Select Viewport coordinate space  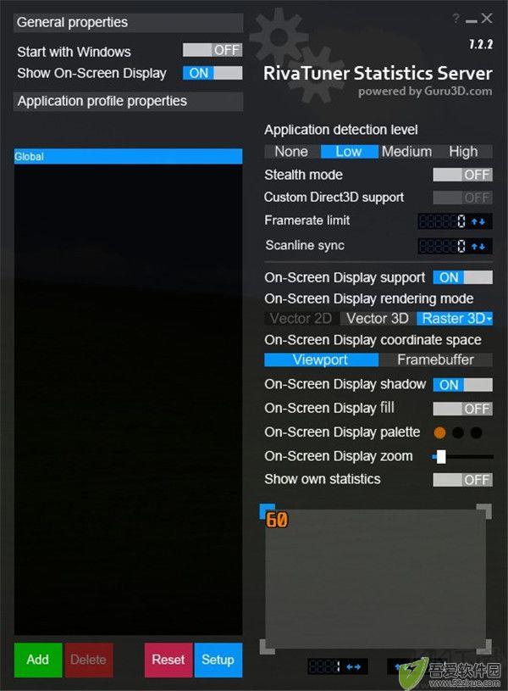pyautogui.click(x=321, y=359)
